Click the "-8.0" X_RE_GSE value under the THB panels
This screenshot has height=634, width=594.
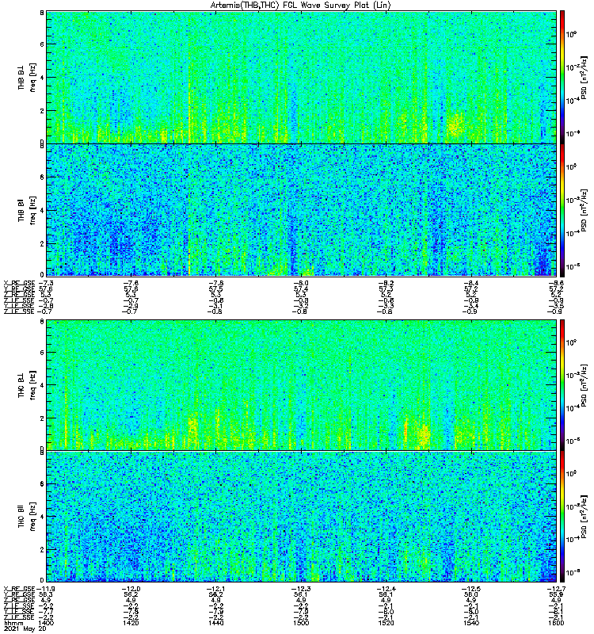click(x=301, y=283)
